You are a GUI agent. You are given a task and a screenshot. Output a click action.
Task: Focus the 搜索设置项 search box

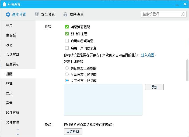click(x=164, y=14)
